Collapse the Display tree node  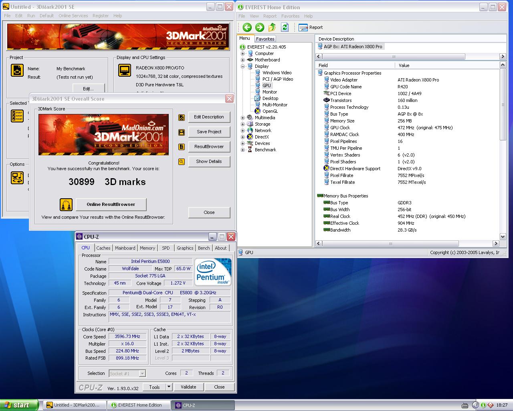pos(242,66)
